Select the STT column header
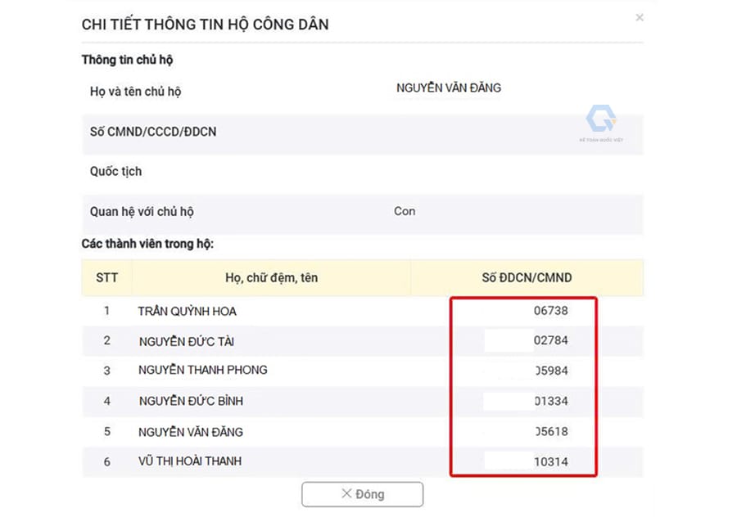This screenshot has height=517, width=737. pos(106,278)
